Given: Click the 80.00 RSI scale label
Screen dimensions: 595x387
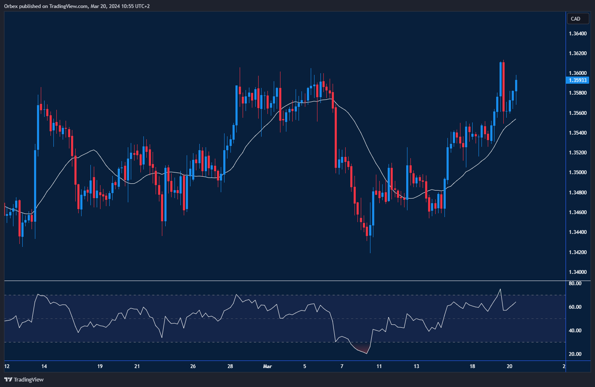Looking at the screenshot, I should pos(575,284).
